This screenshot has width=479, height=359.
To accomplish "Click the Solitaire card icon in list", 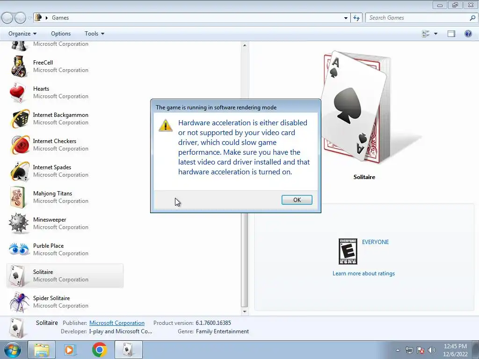I will 17,276.
